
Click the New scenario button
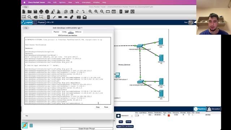121,122
